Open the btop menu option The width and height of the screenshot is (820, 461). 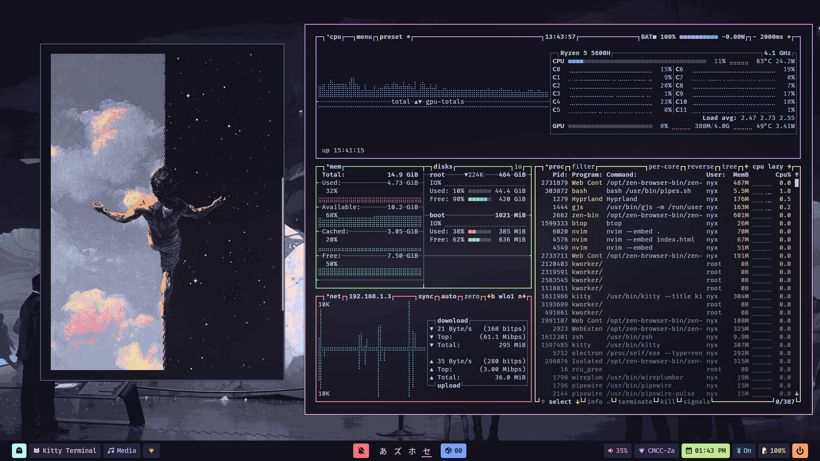[x=364, y=37]
